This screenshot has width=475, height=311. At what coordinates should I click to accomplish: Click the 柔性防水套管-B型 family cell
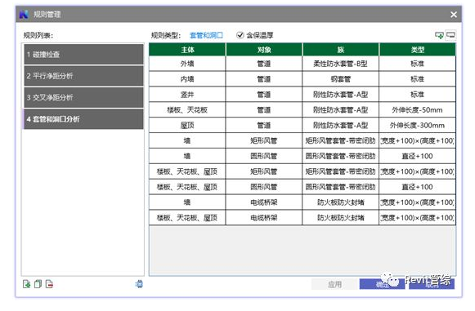coord(340,64)
